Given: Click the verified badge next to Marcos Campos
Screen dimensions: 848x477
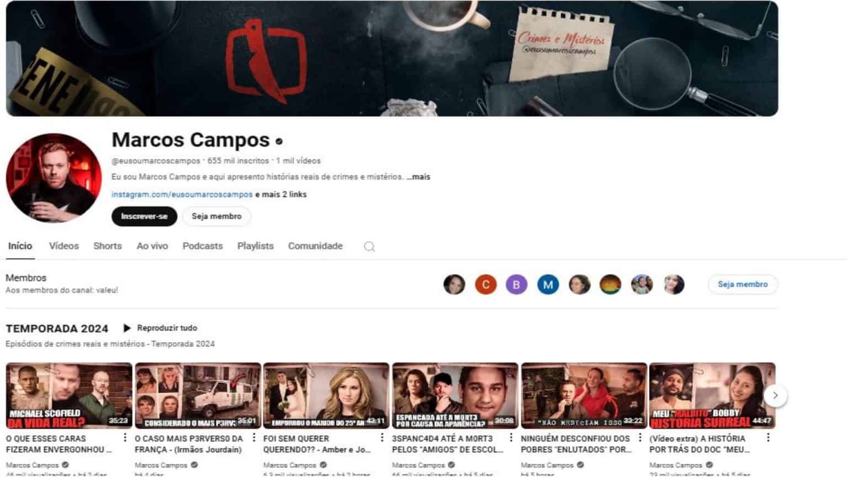Looking at the screenshot, I should click(x=279, y=142).
